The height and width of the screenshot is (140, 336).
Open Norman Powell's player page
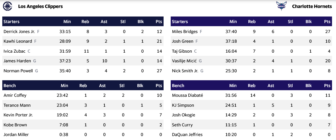18,71
